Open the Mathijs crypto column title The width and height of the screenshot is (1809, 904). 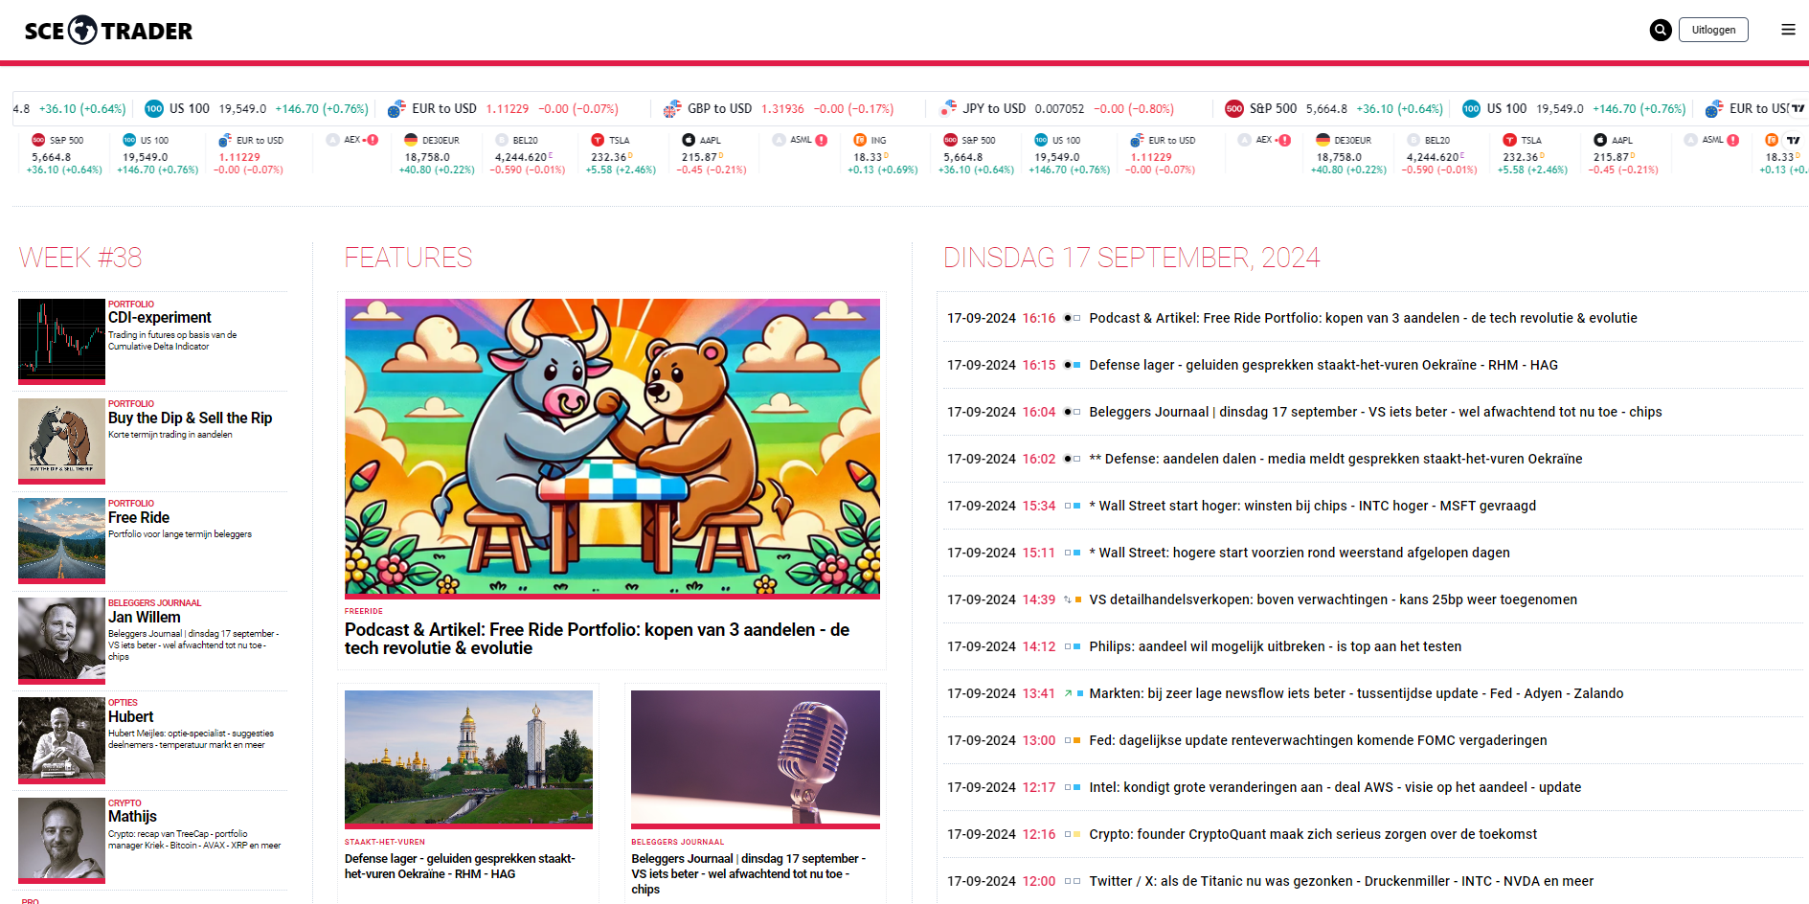pyautogui.click(x=132, y=817)
